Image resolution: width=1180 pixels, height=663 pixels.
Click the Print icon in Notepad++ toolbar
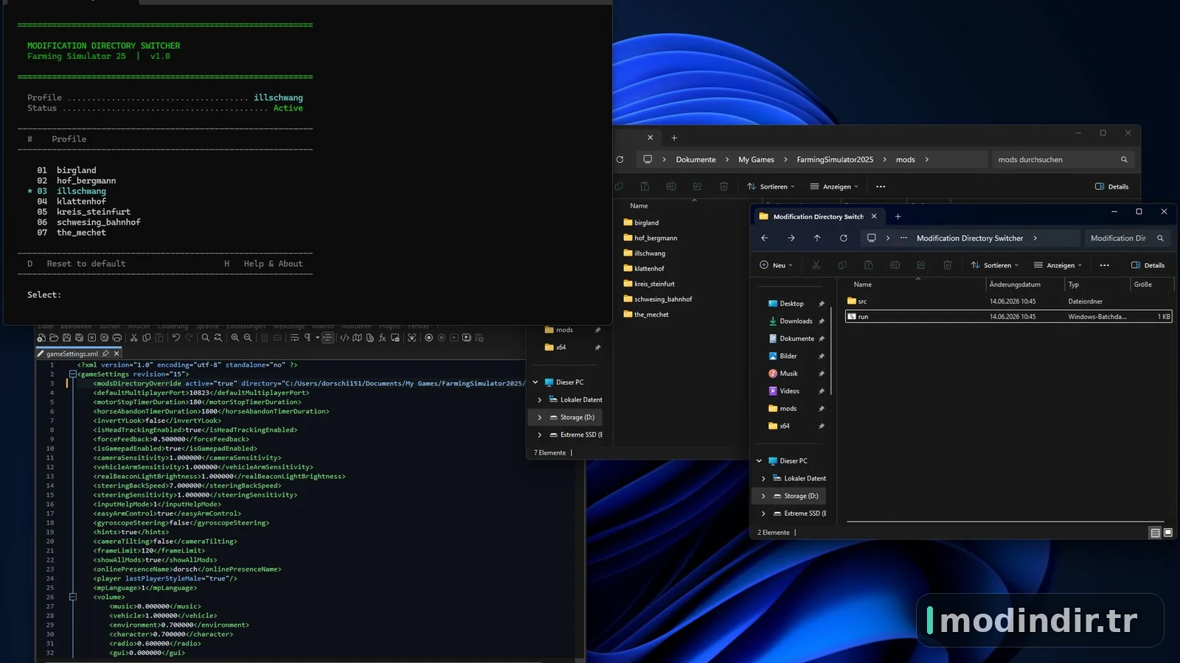pyautogui.click(x=117, y=337)
